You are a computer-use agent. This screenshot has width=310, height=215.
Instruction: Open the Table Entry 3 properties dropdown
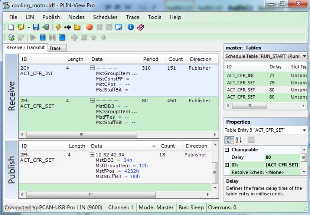tap(304, 130)
